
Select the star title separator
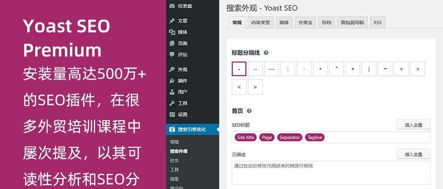tap(353, 69)
